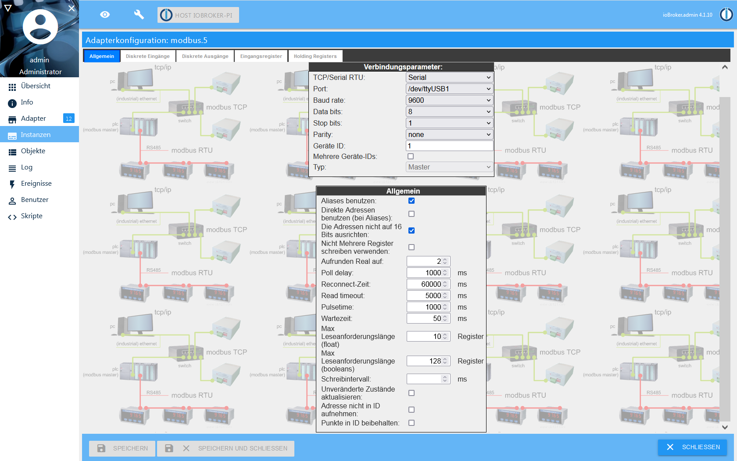Click the Objekte list icon in sidebar

pyautogui.click(x=12, y=152)
